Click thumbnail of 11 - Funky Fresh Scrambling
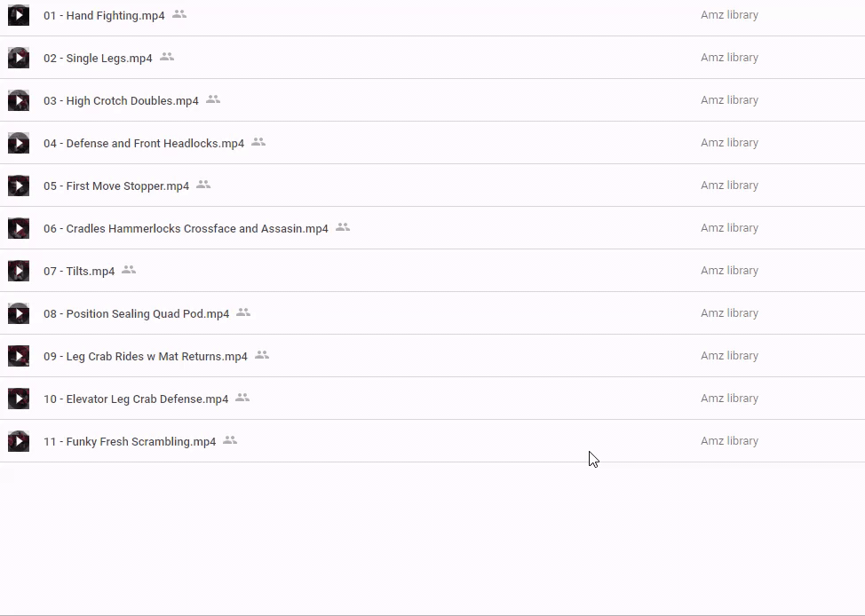The height and width of the screenshot is (616, 865). [x=19, y=441]
